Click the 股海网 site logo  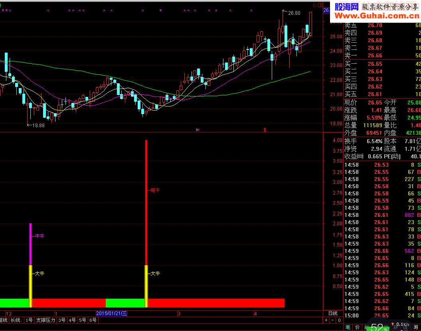(x=347, y=7)
